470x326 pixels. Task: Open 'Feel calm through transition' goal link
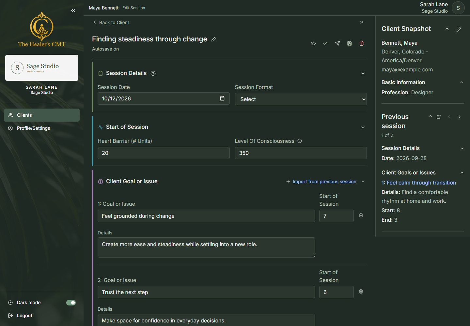pyautogui.click(x=419, y=183)
